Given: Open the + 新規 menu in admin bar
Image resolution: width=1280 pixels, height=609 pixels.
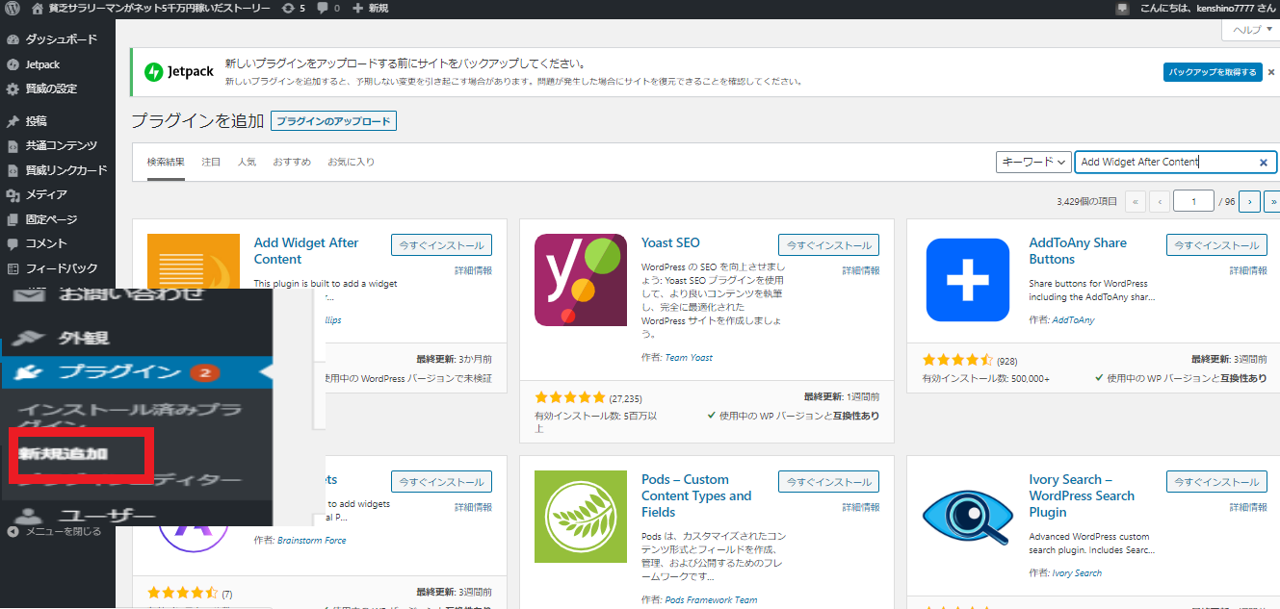Looking at the screenshot, I should click(x=371, y=8).
